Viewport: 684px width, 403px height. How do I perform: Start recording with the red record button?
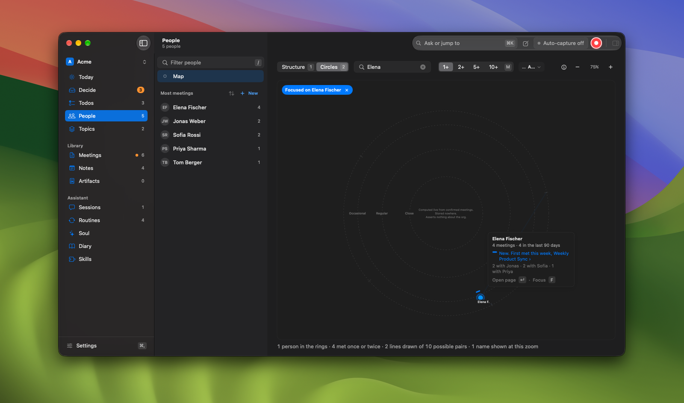click(596, 43)
